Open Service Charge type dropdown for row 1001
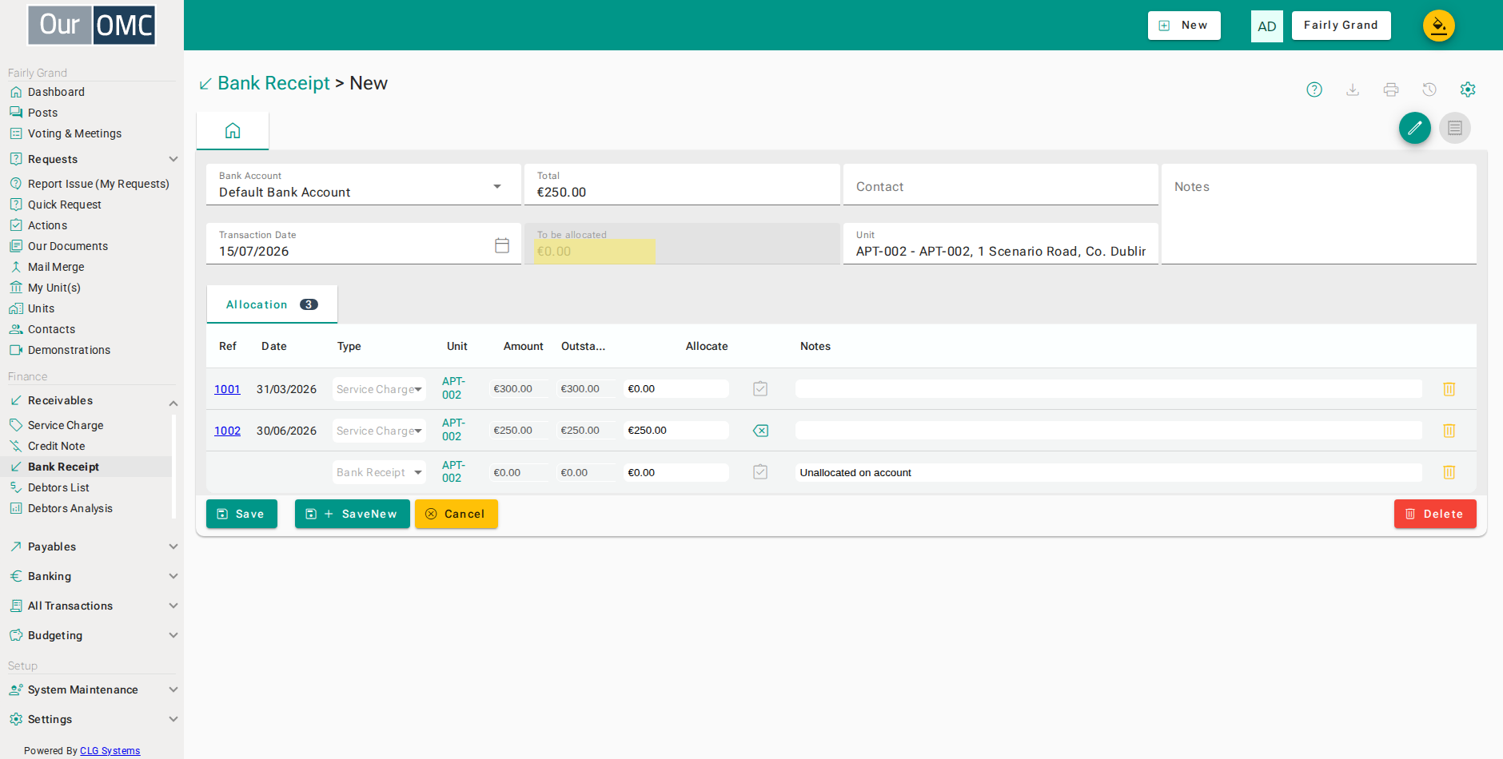The width and height of the screenshot is (1503, 759). coord(379,389)
